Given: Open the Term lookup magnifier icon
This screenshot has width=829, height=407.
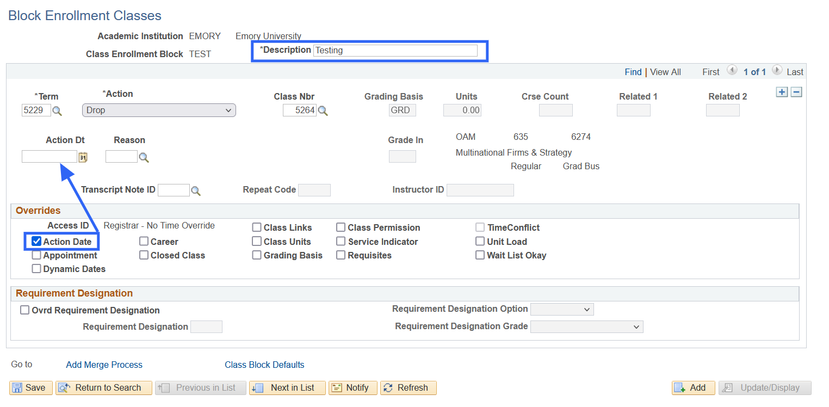Looking at the screenshot, I should (57, 111).
